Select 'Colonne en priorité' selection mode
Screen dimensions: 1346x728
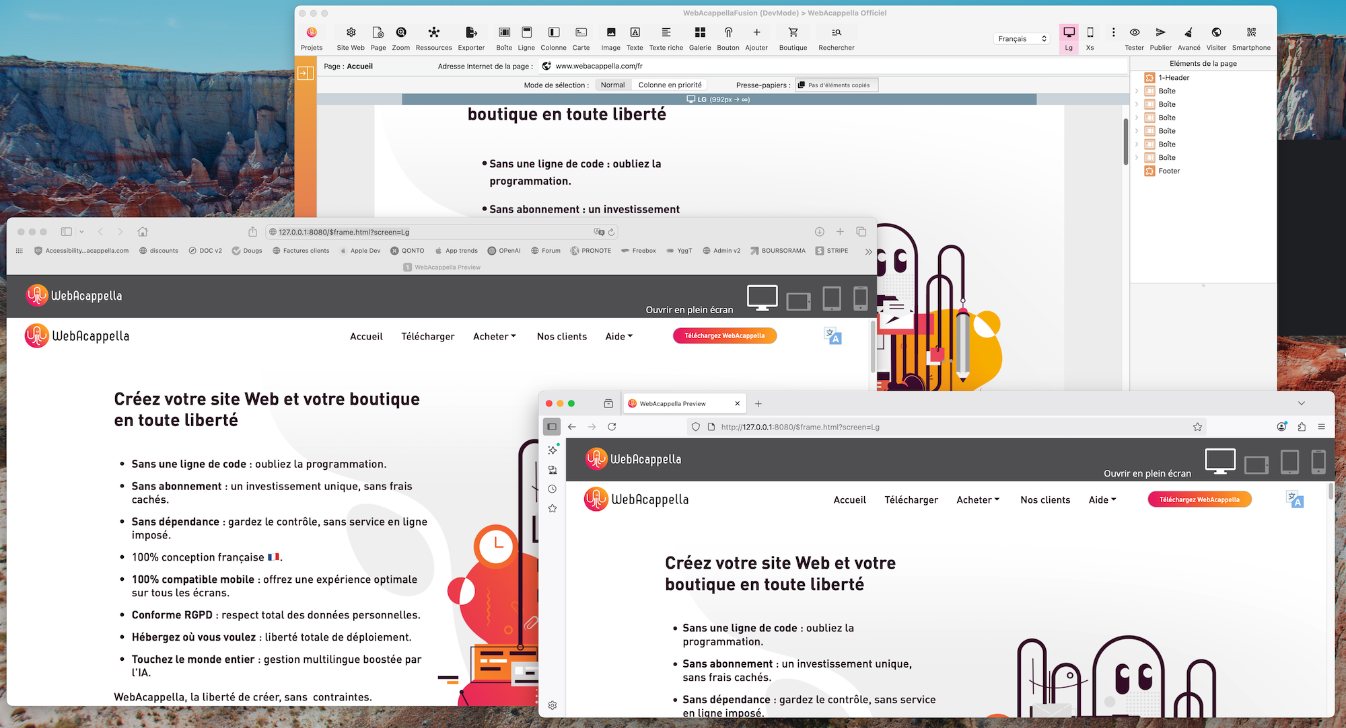[670, 85]
